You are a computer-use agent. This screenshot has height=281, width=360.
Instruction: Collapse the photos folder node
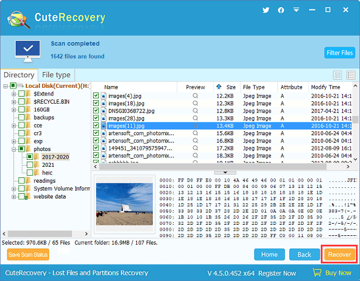click(14, 149)
